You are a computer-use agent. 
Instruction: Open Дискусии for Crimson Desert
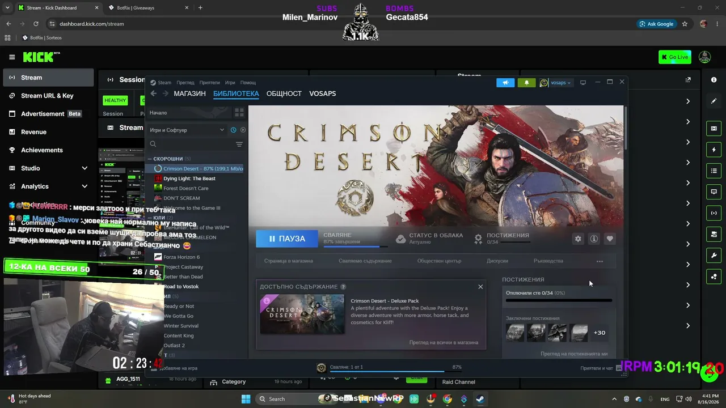point(497,261)
